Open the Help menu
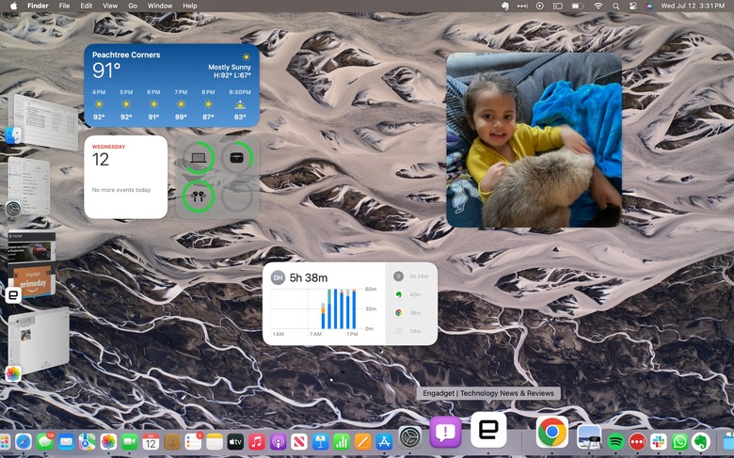The width and height of the screenshot is (734, 458). 189,6
